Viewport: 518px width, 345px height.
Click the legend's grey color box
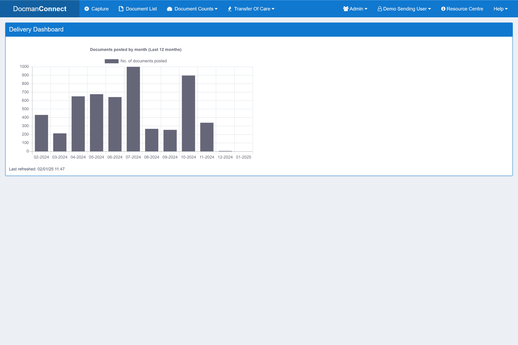point(111,61)
